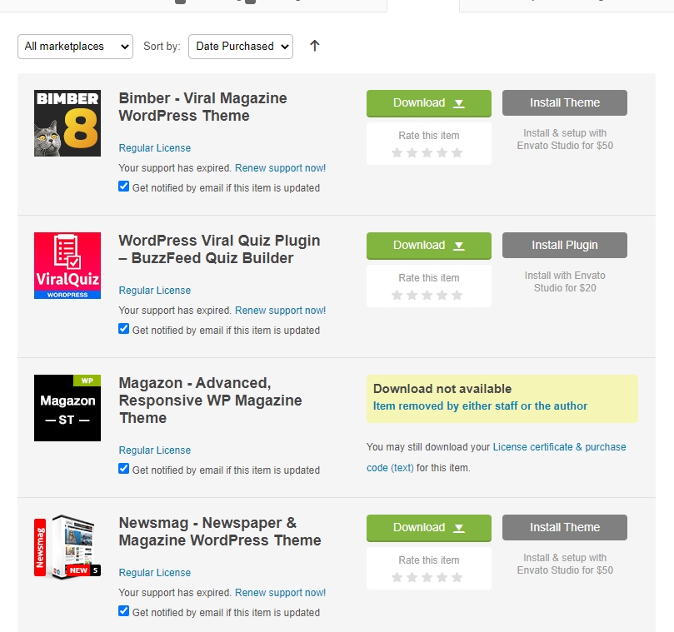Uncheck email notification for Newsmag
This screenshot has height=632, width=674.
click(x=124, y=611)
